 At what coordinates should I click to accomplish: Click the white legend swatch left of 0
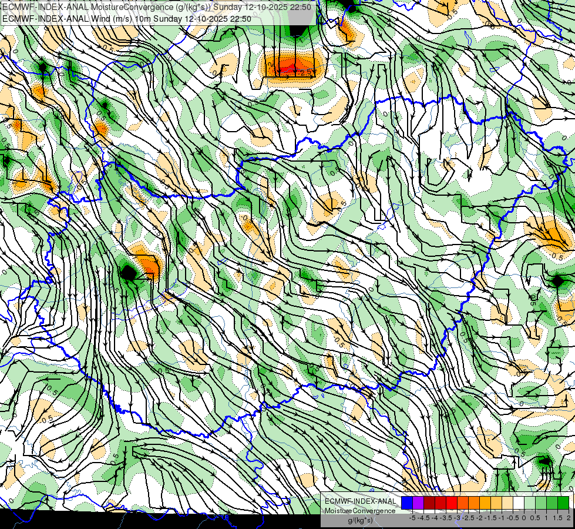click(x=519, y=503)
